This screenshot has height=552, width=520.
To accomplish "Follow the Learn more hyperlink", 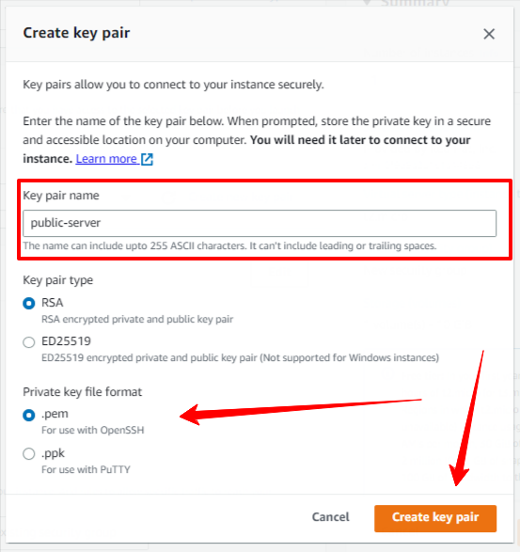I will [106, 159].
